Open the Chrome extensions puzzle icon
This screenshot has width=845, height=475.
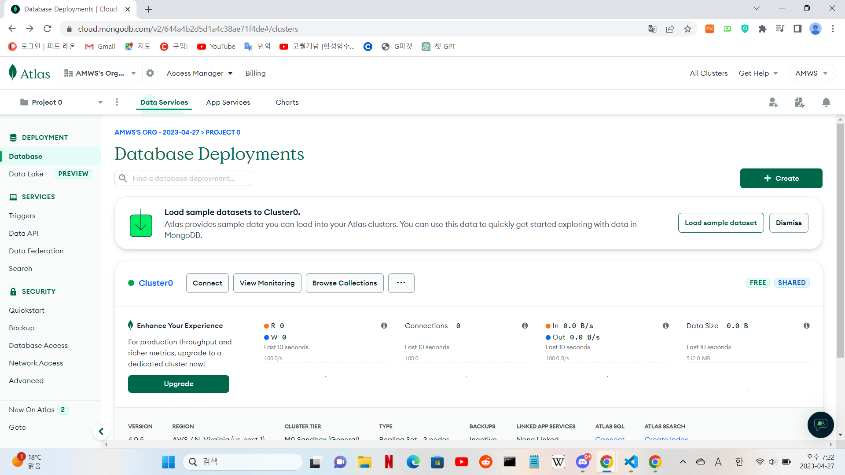[762, 29]
